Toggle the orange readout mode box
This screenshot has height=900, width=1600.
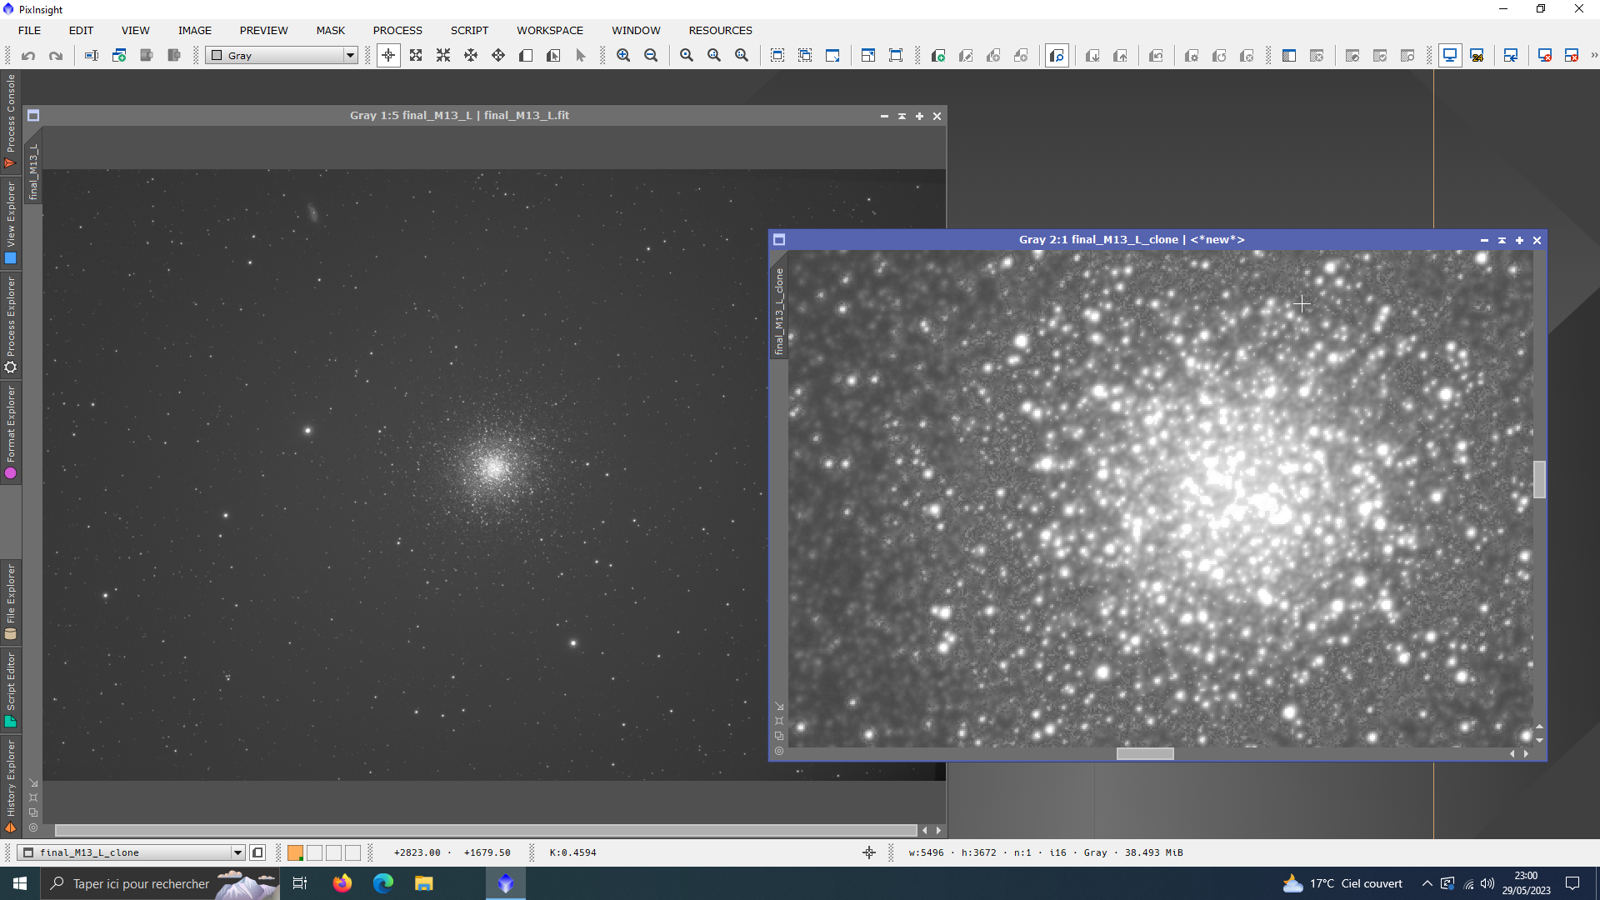tap(295, 852)
